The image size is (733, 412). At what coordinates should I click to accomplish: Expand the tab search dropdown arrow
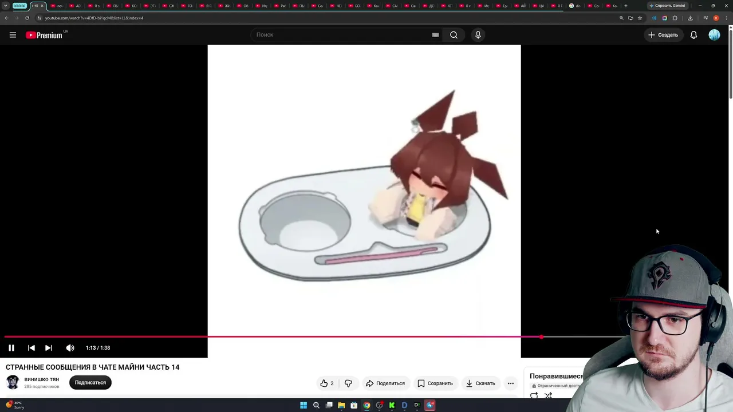(6, 6)
